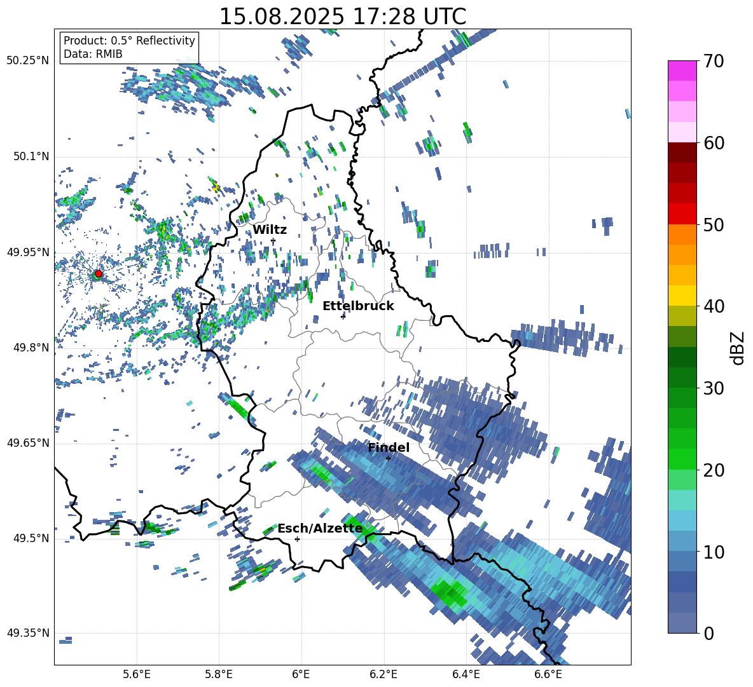Click the 6°E longitude label
The height and width of the screenshot is (687, 753).
(301, 674)
